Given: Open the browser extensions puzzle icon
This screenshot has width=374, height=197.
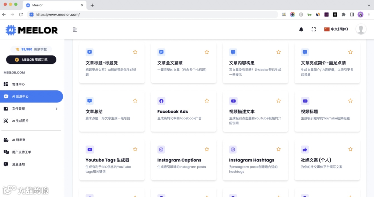Looking at the screenshot, I should point(343,14).
